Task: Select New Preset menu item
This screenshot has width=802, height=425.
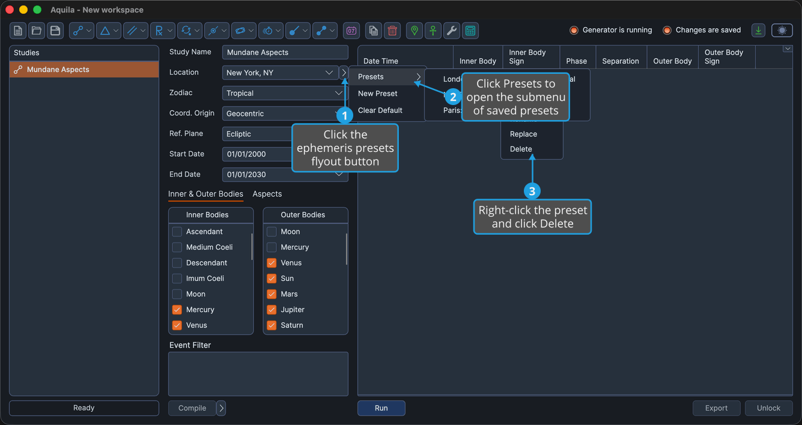Action: point(378,94)
